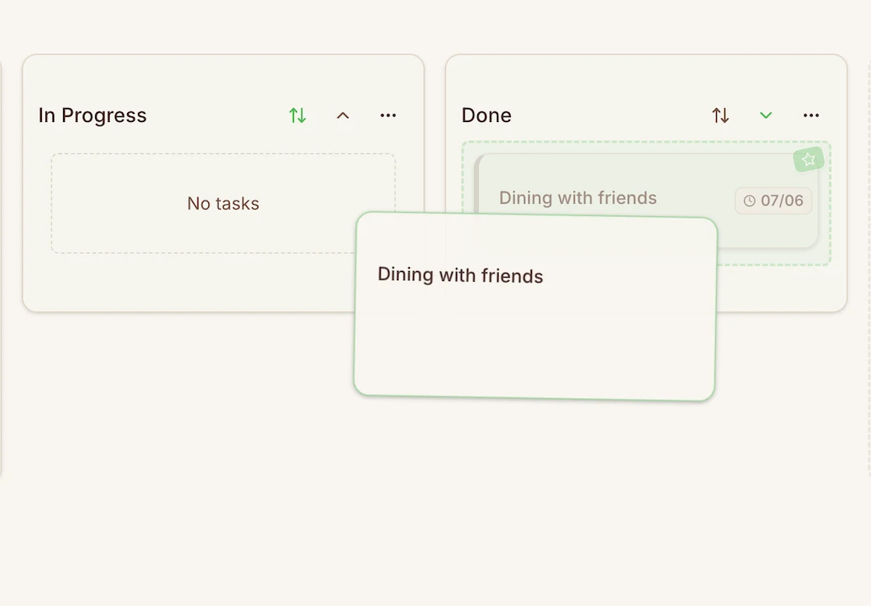Click the 07/06 due date text

point(782,201)
